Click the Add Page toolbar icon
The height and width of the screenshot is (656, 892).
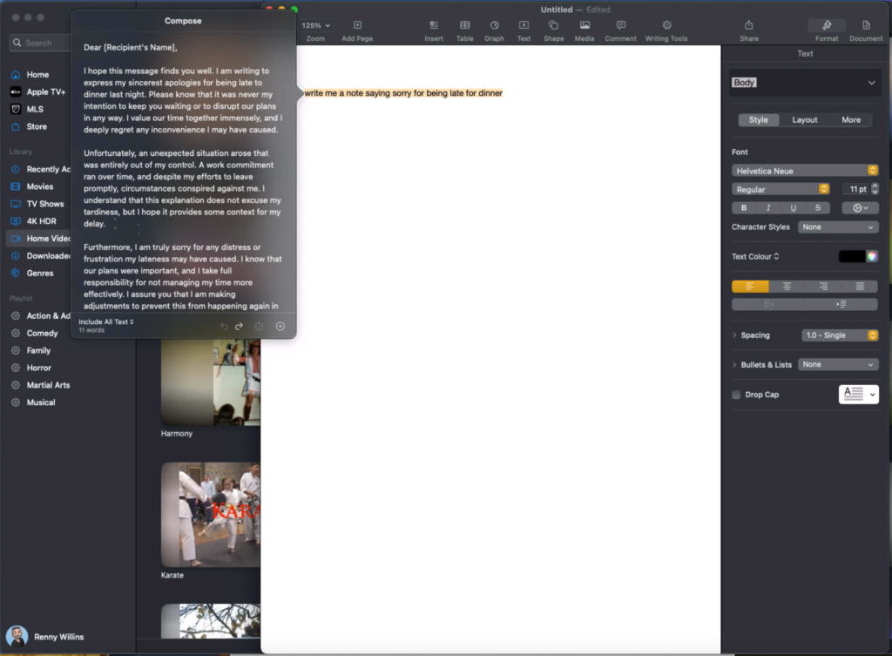[357, 26]
